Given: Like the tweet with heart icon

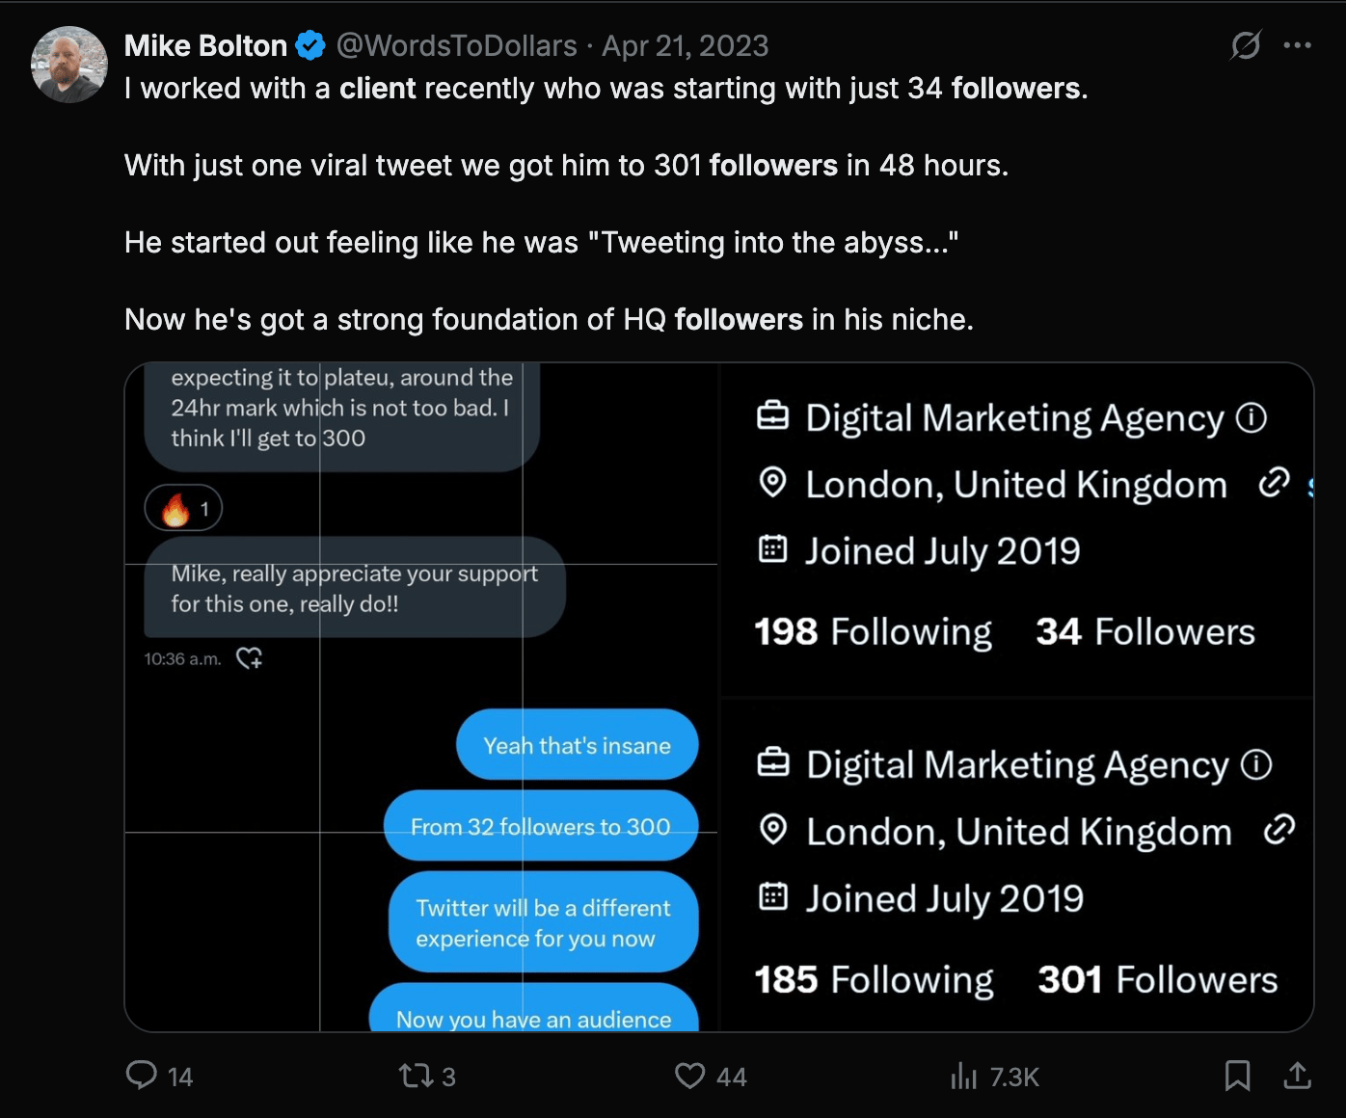Looking at the screenshot, I should (689, 1075).
